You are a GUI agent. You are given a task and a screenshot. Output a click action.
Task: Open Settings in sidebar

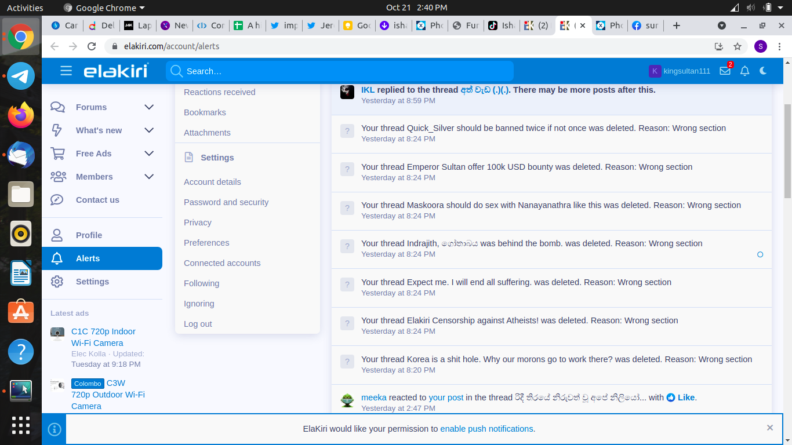[x=92, y=282]
